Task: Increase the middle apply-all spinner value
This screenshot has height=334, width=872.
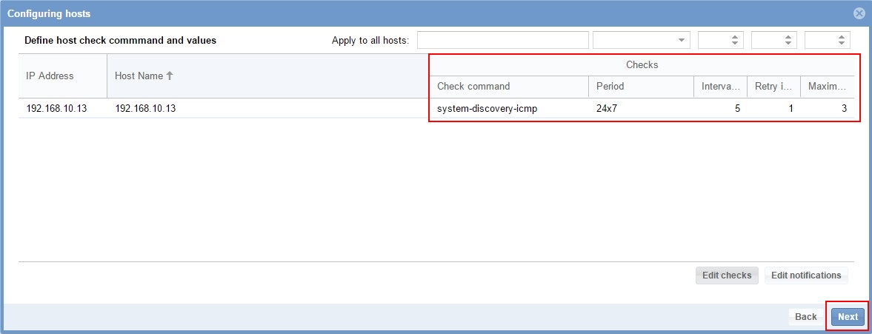Action: tap(788, 36)
